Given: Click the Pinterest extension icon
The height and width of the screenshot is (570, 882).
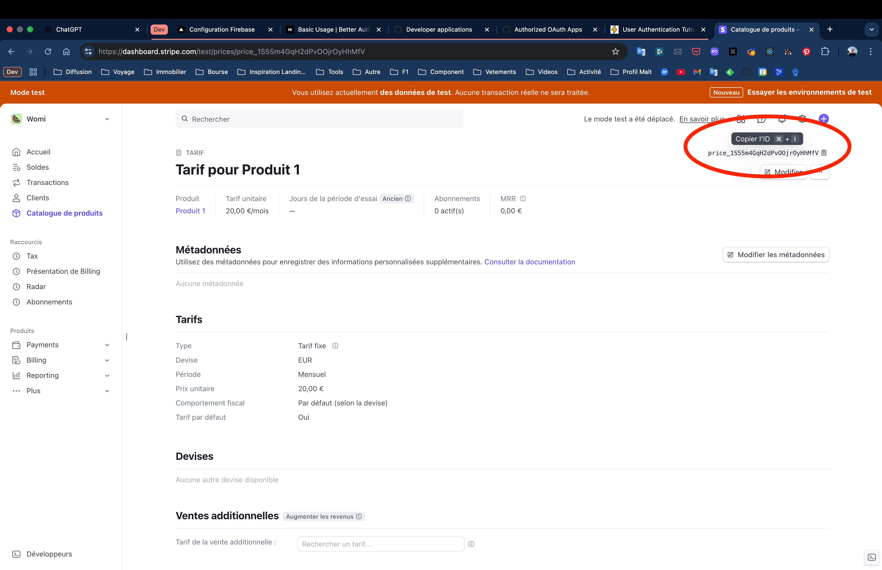Looking at the screenshot, I should pyautogui.click(x=806, y=52).
